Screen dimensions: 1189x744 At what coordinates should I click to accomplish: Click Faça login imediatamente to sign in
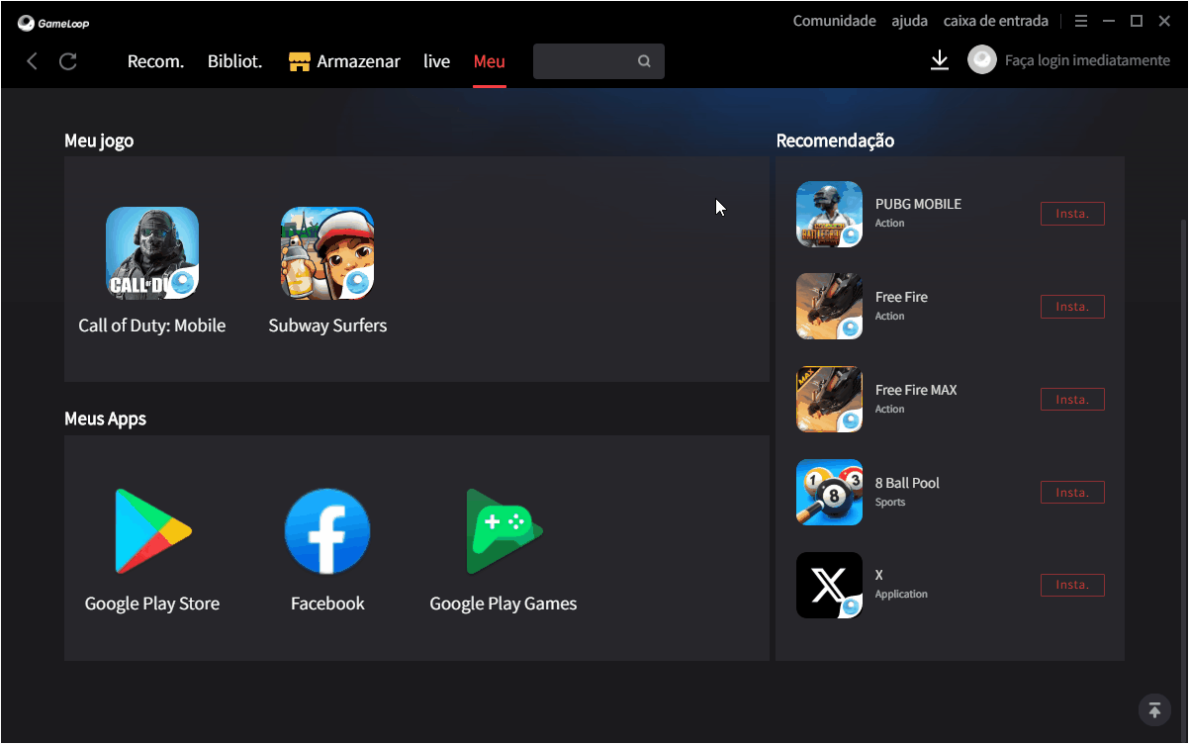1086,60
